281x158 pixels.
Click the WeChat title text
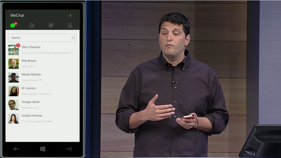pos(17,15)
